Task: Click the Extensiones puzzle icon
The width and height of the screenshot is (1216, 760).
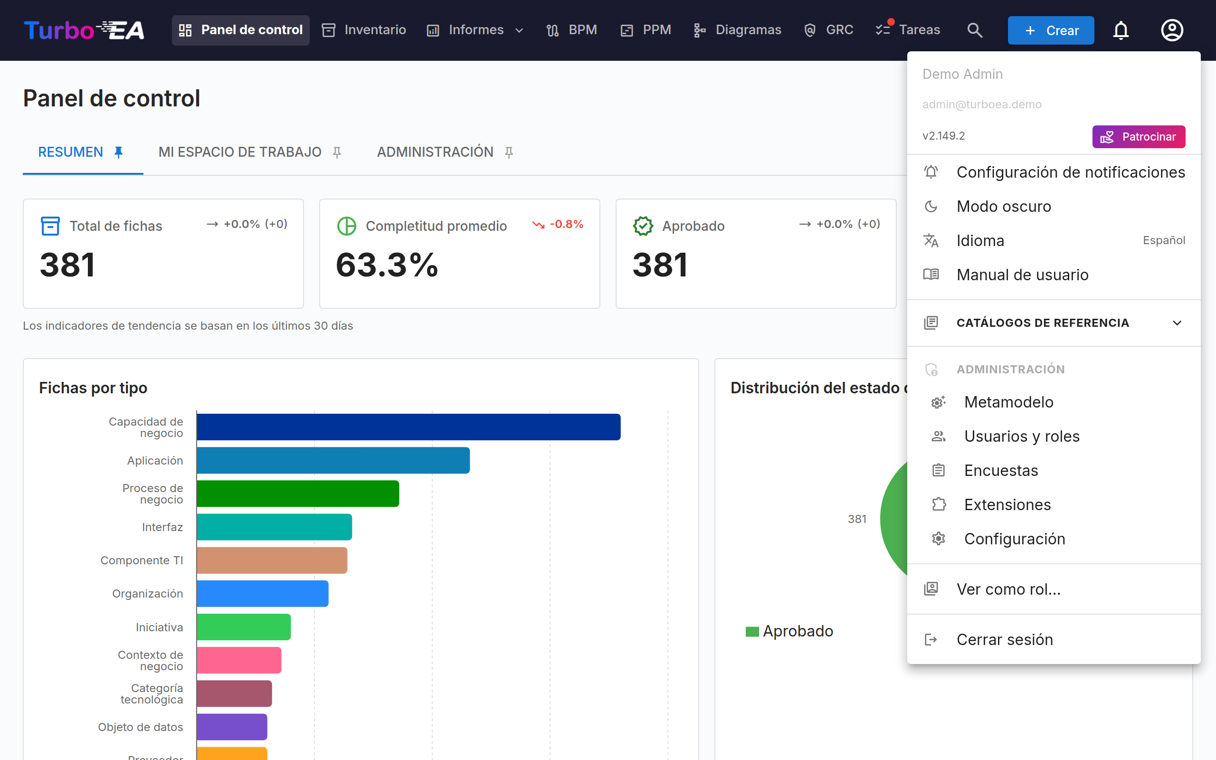Action: coord(939,504)
